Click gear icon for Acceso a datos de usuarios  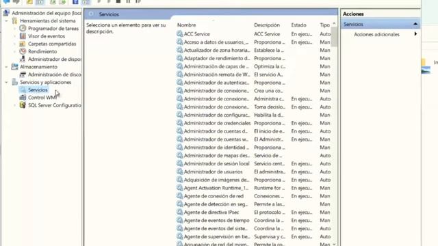pyautogui.click(x=179, y=42)
